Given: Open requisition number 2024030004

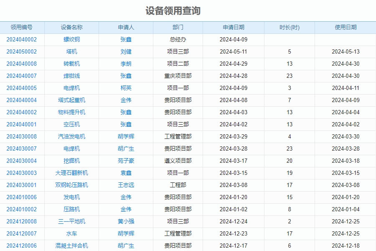Looking at the screenshot, I should (x=22, y=161).
